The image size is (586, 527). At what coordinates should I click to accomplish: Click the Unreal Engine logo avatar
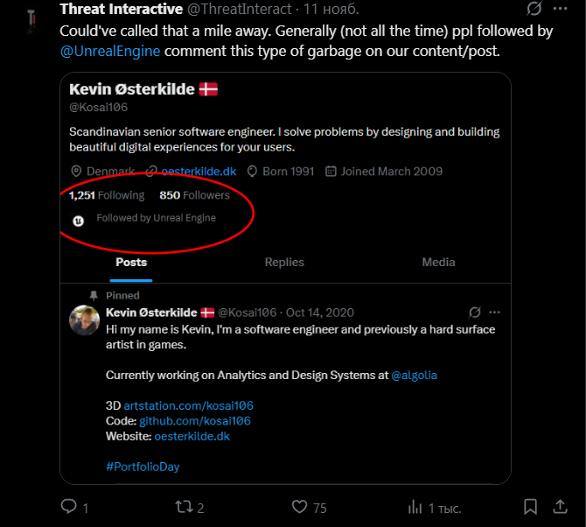[78, 221]
